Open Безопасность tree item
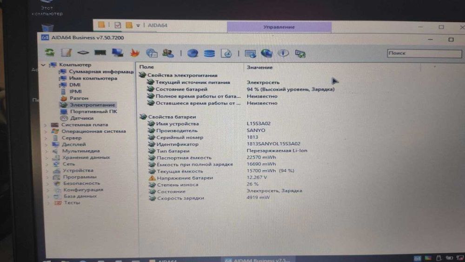This screenshot has height=262, width=465. pyautogui.click(x=81, y=183)
